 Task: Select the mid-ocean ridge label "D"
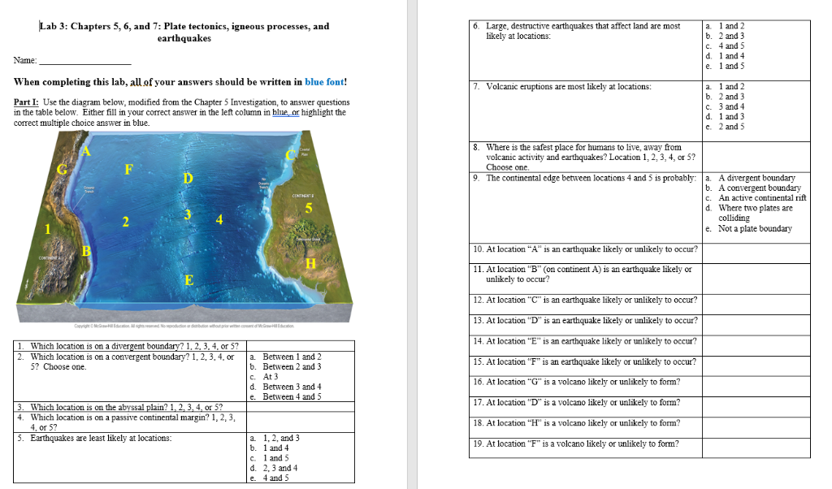(x=188, y=178)
